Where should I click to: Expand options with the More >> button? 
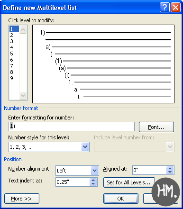tap(22, 199)
